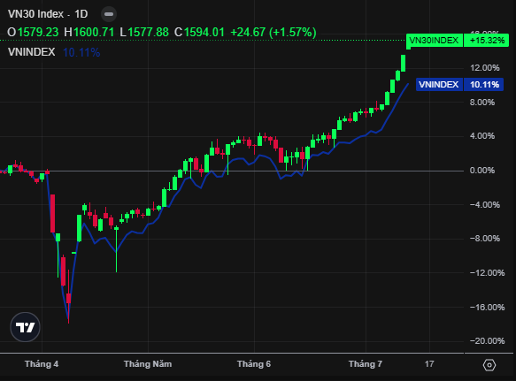Click the 4.00% price scale label
The height and width of the screenshot is (381, 516).
(x=482, y=136)
